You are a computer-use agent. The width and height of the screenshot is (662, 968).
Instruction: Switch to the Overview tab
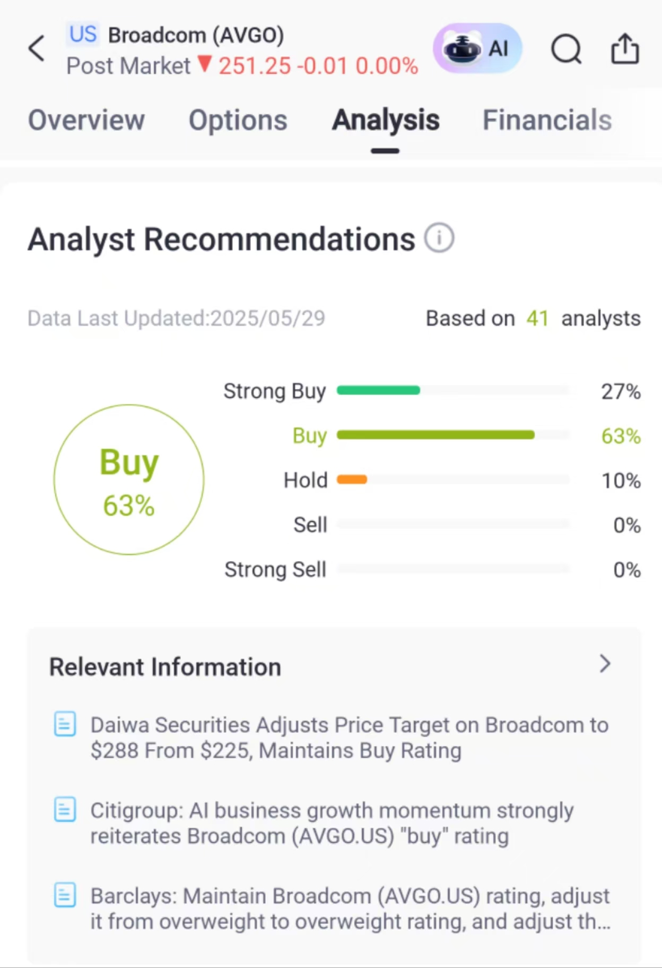86,120
